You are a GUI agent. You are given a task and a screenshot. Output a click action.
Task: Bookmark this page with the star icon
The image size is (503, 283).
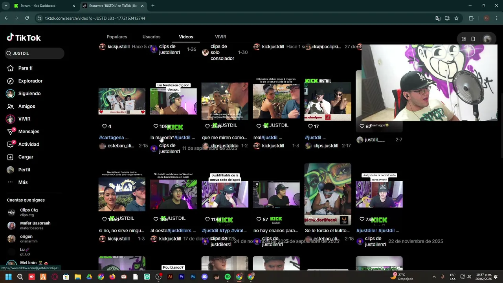pyautogui.click(x=456, y=18)
